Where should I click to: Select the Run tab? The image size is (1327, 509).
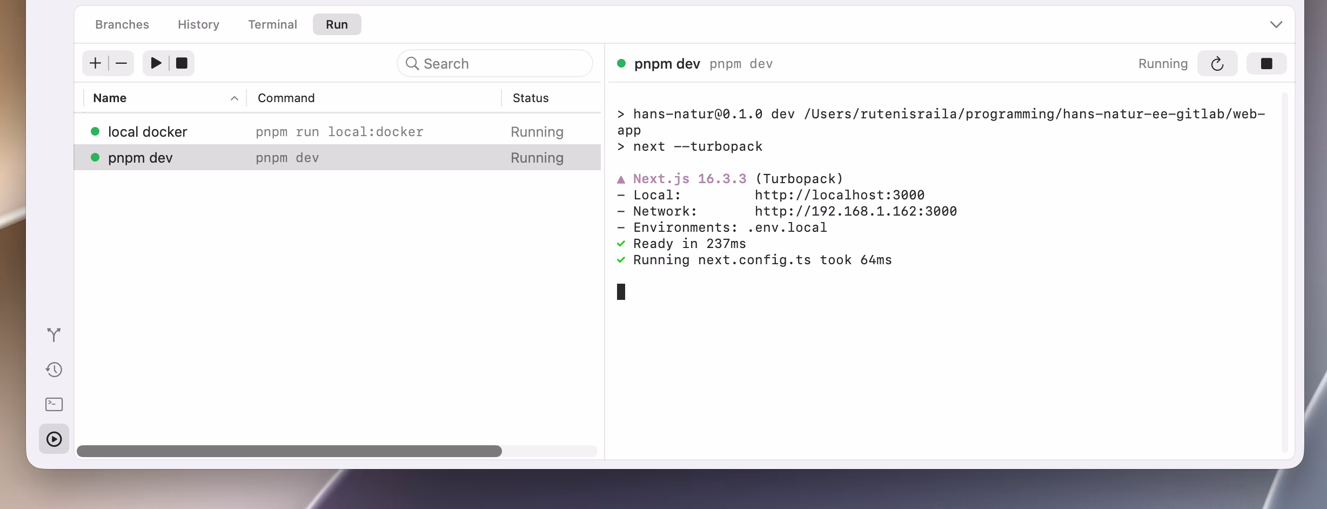(x=337, y=24)
